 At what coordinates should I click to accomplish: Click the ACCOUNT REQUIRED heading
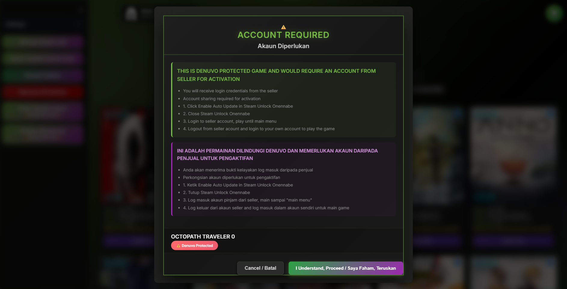coord(283,35)
